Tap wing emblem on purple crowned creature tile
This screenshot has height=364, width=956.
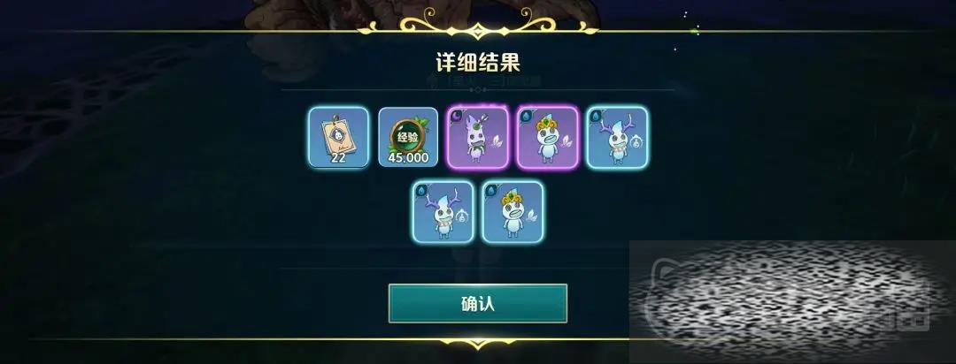[567, 142]
